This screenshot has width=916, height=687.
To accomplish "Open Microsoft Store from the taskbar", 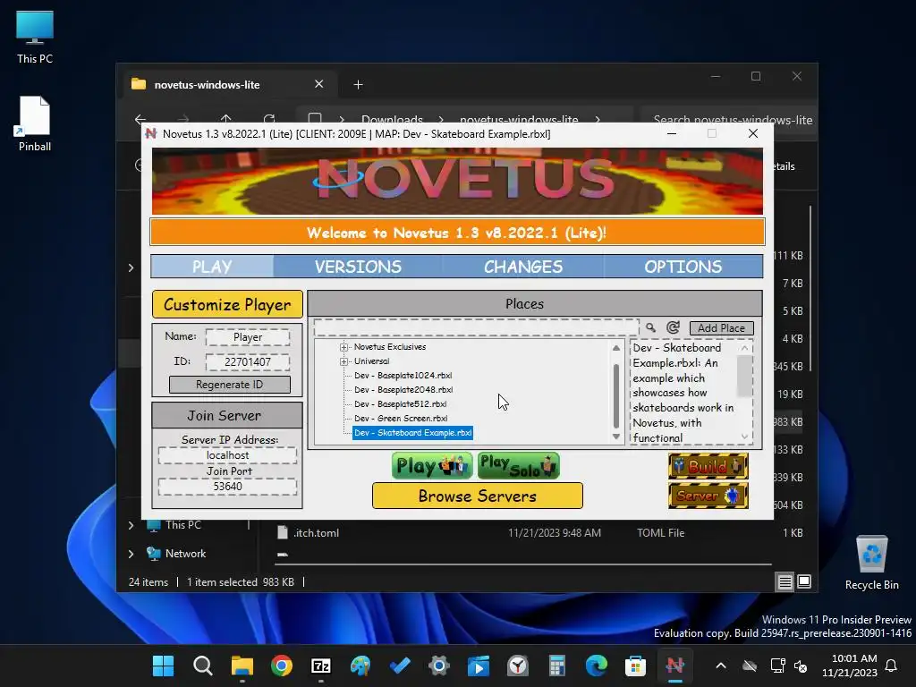I will pyautogui.click(x=635, y=666).
